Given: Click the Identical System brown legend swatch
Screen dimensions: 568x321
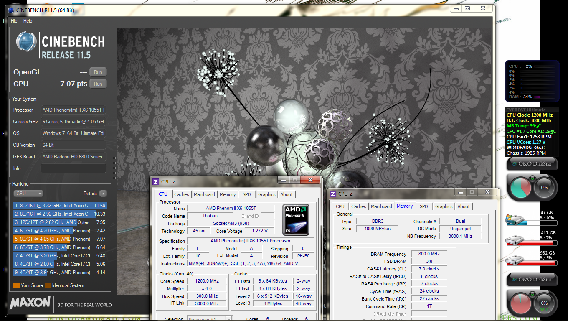Looking at the screenshot, I should point(48,285).
